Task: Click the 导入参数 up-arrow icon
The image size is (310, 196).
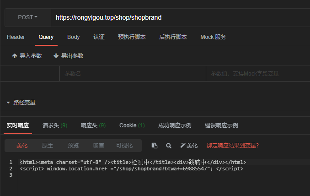Action: coord(15,56)
